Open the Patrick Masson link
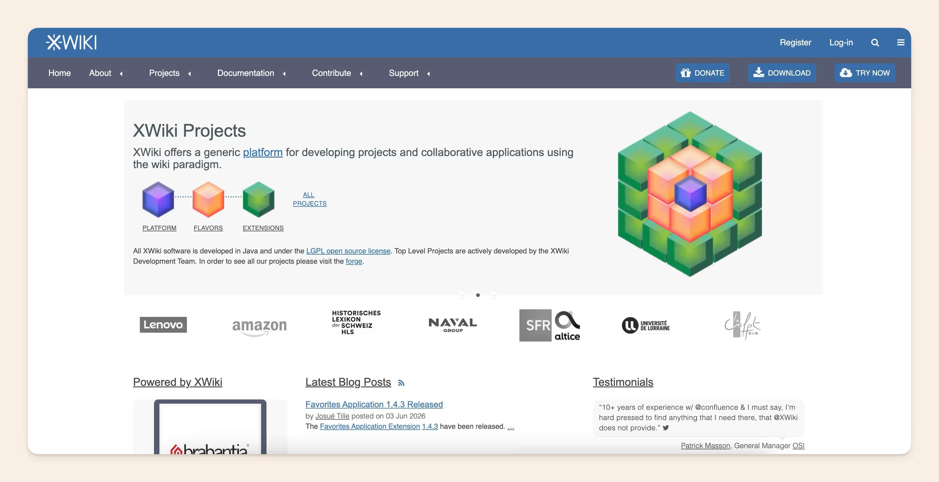Image resolution: width=939 pixels, height=482 pixels. 706,446
